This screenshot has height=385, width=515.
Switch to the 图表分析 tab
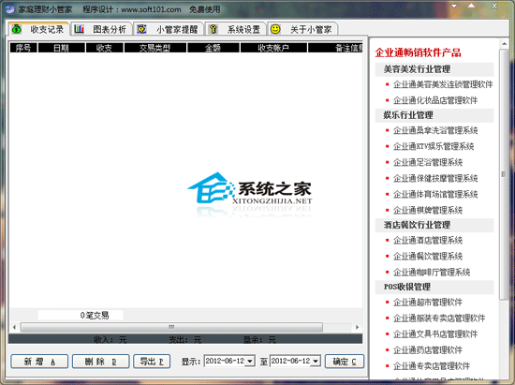[101, 29]
